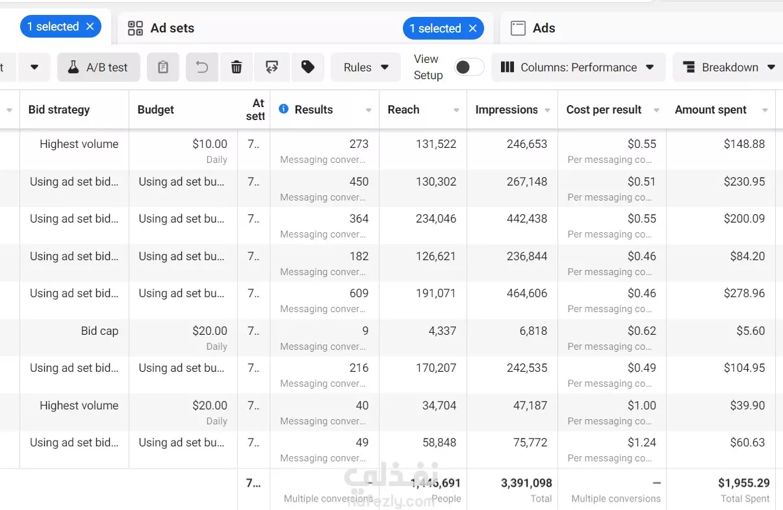Click the $1,955.29 total spent
The height and width of the screenshot is (510, 783).
(x=744, y=483)
